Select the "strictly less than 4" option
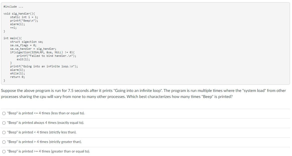292x156 pixels. pos(4,132)
